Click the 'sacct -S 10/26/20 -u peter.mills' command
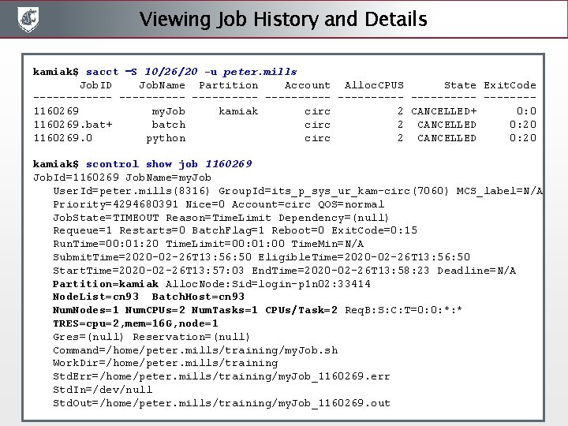 [191, 72]
